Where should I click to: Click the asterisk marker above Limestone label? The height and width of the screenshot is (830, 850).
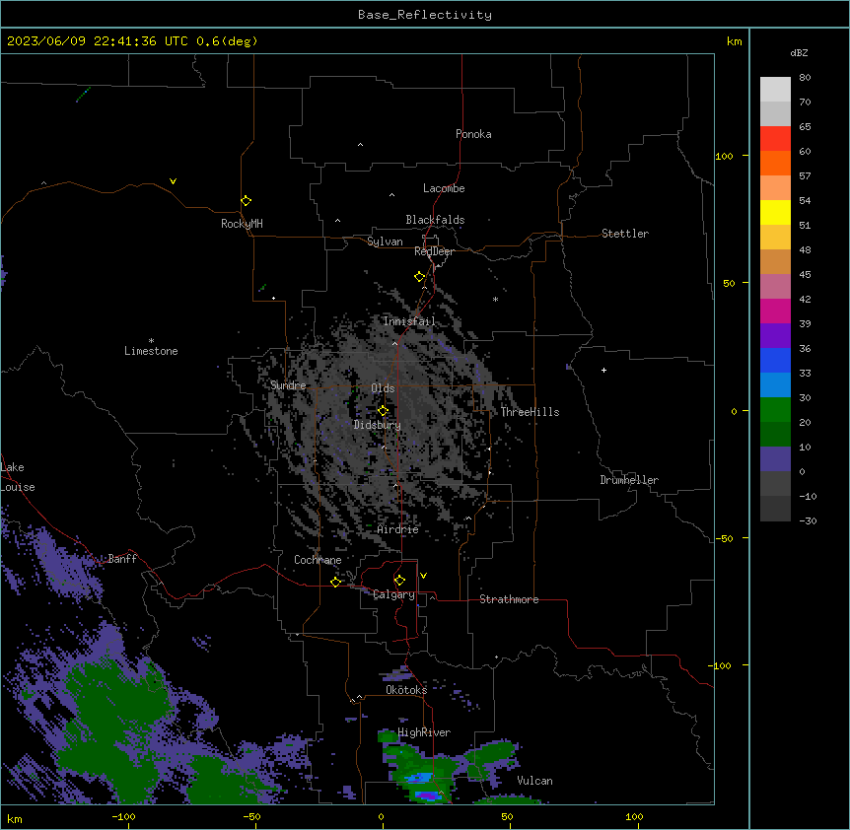tap(151, 341)
